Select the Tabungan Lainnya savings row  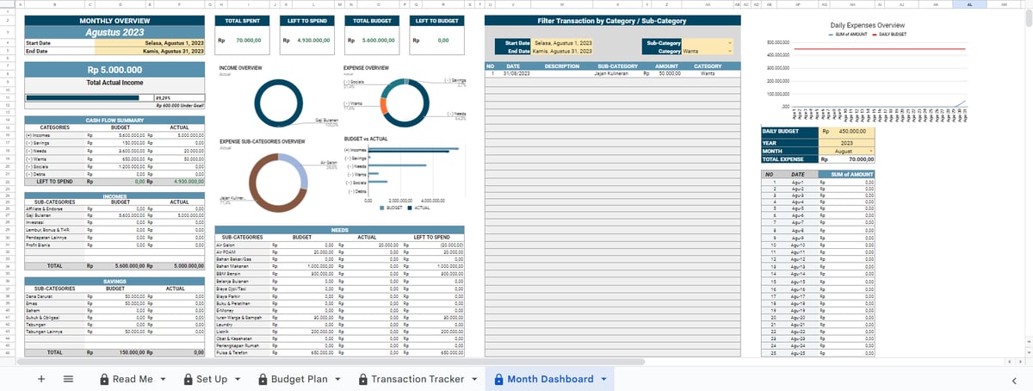[114, 331]
